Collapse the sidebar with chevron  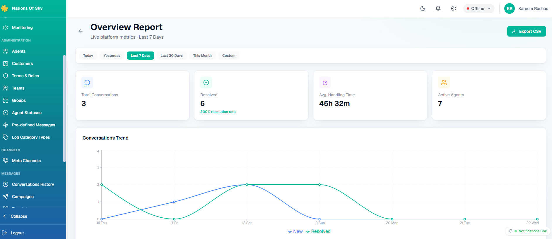[x=4, y=216]
